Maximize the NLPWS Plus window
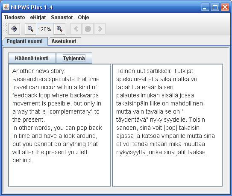This screenshot has width=232, height=196. tap(215, 7)
